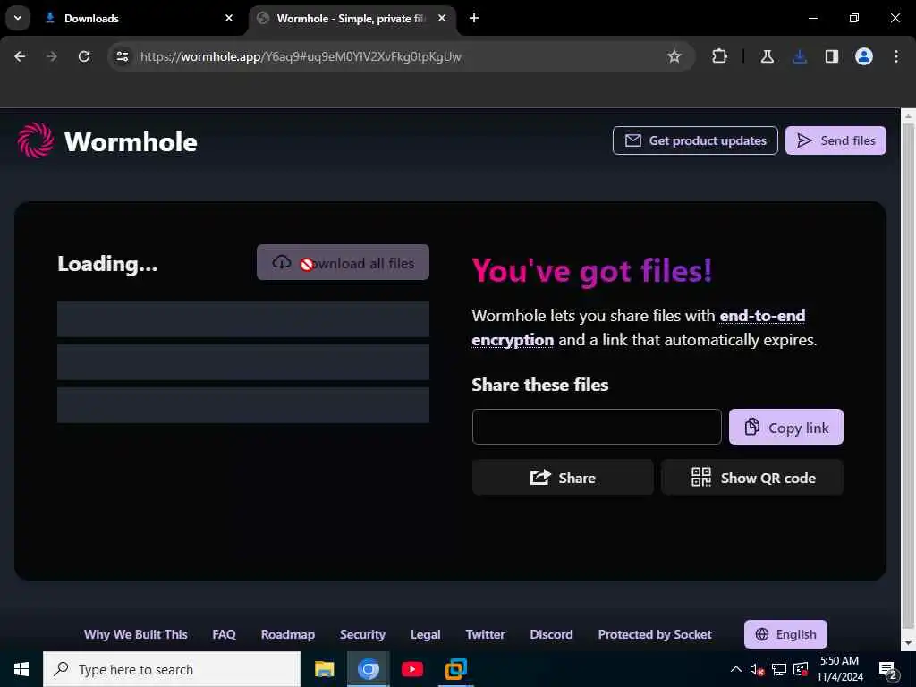Screen dimensions: 916x687
Task: Expand the tab search dropdown arrow
Action: point(18,18)
